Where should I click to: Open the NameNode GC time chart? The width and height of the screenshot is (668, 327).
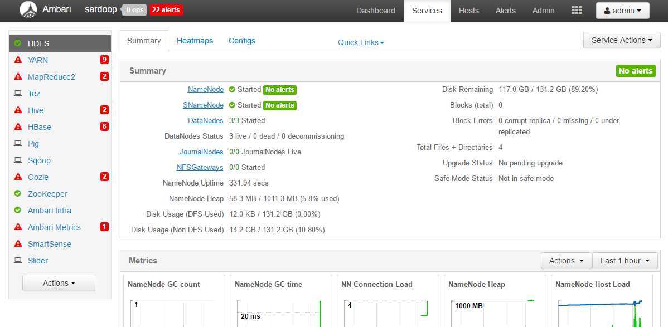280,301
